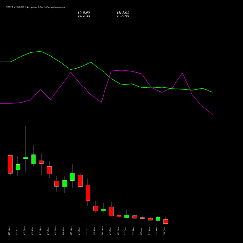
Task: Select the low value L: 0.05
Action: click(x=123, y=17)
